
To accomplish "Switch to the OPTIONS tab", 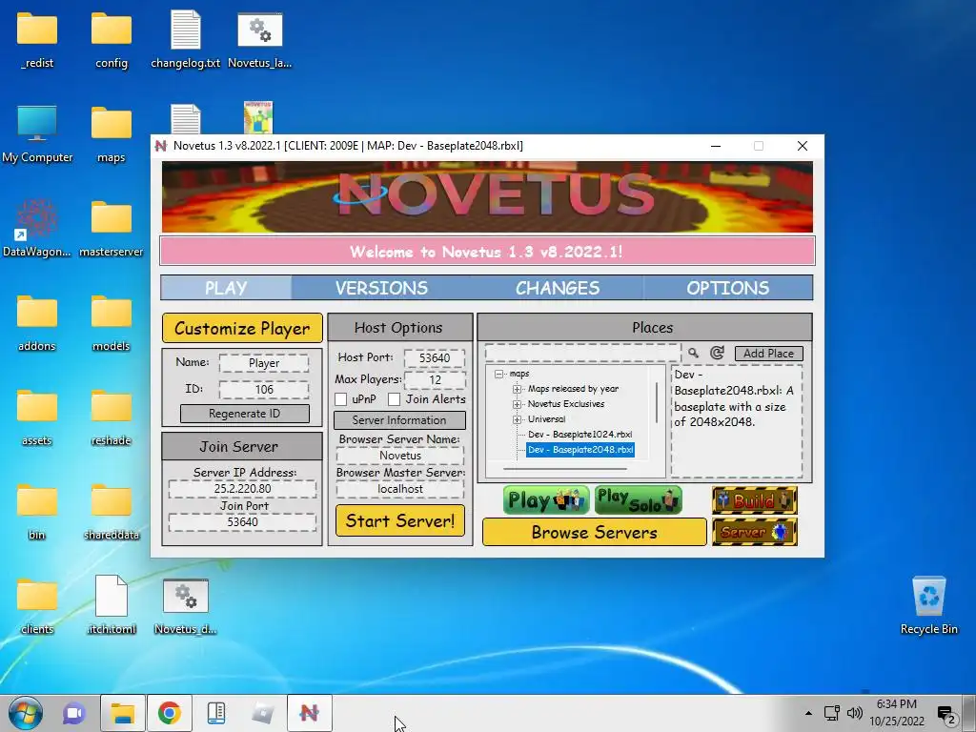I will tap(727, 288).
